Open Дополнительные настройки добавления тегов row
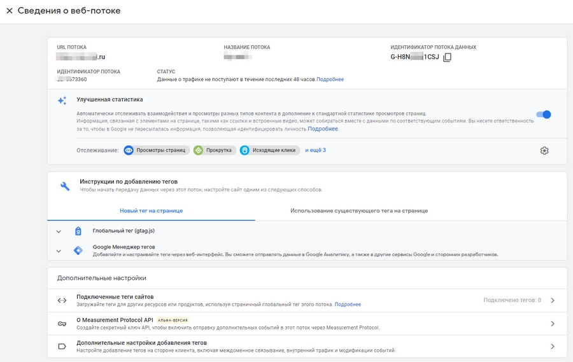The width and height of the screenshot is (573, 362). click(x=307, y=346)
